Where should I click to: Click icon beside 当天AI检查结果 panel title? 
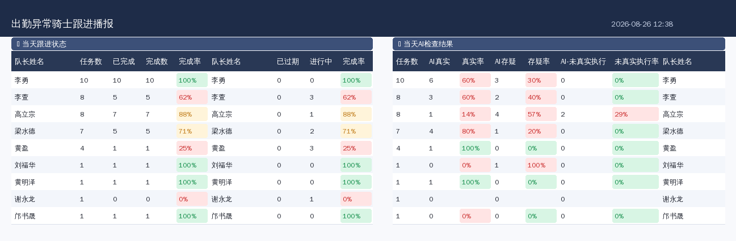[399, 44]
